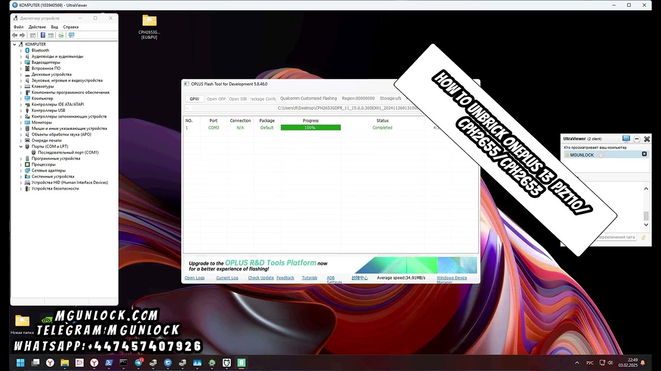Click the GPW button in Flash Tool
Screen dimensions: 661x371
click(x=194, y=99)
